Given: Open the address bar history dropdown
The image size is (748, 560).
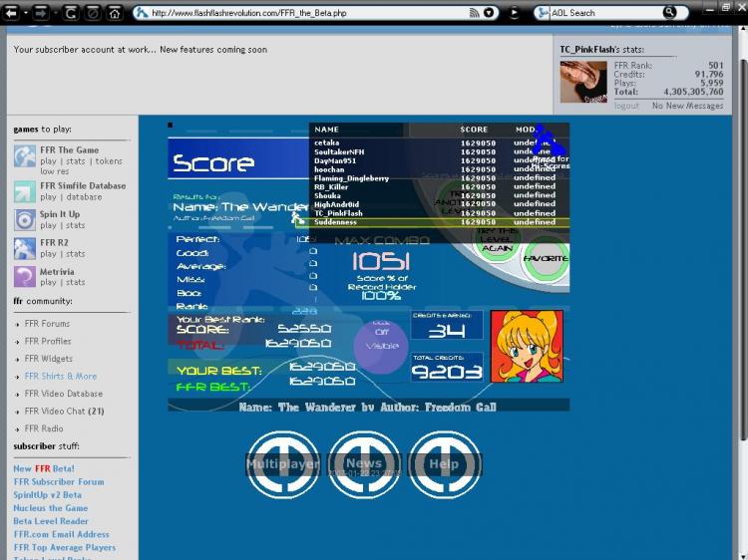Looking at the screenshot, I should coord(489,13).
